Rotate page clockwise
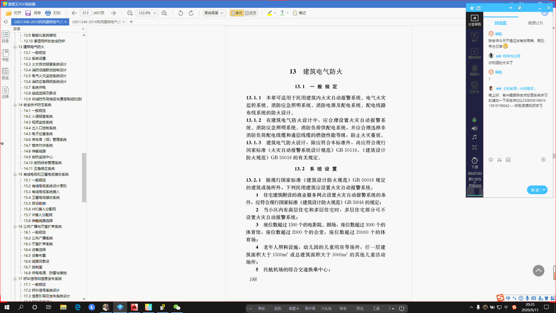Image resolution: width=556 pixels, height=313 pixels. click(191, 13)
